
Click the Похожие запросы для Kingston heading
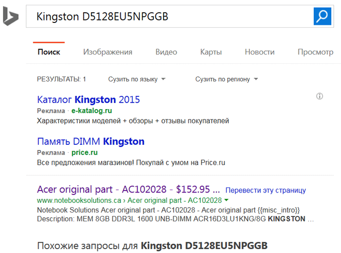(152, 246)
